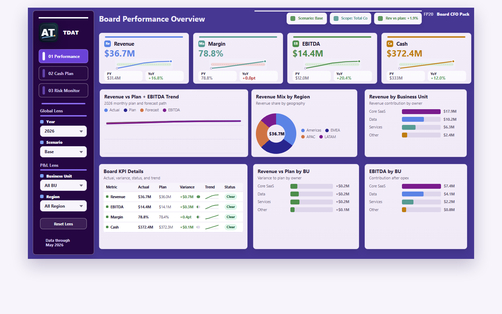502x314 pixels.
Task: Click the Margin row trend sparkline
Action: tap(212, 217)
